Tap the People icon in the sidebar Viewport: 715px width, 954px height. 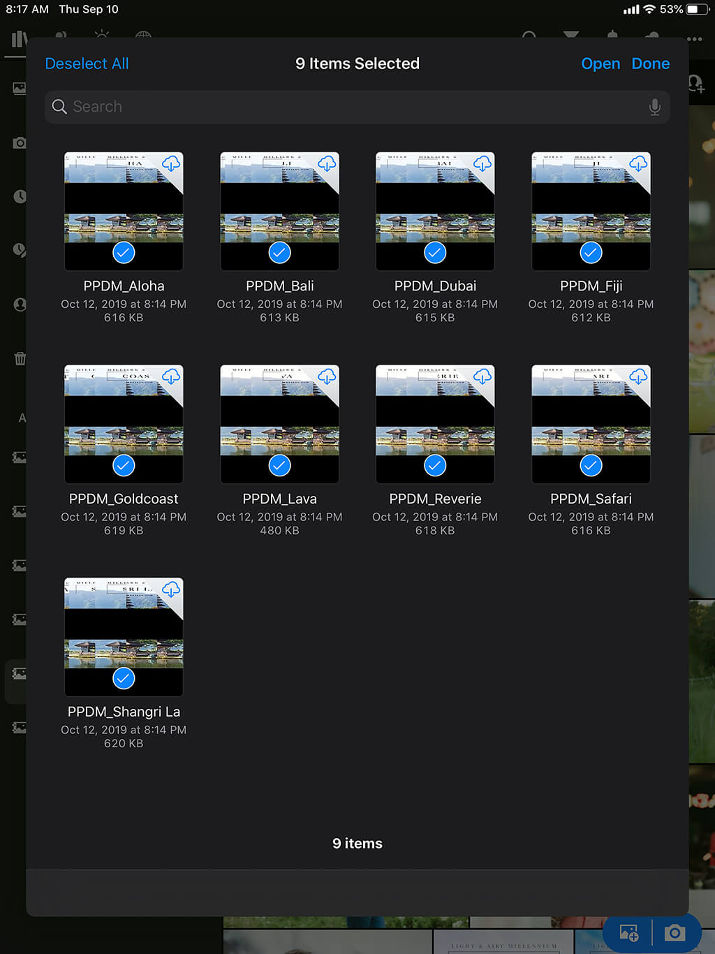pos(20,304)
